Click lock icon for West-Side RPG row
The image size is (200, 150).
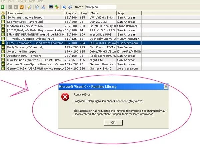click(3, 34)
